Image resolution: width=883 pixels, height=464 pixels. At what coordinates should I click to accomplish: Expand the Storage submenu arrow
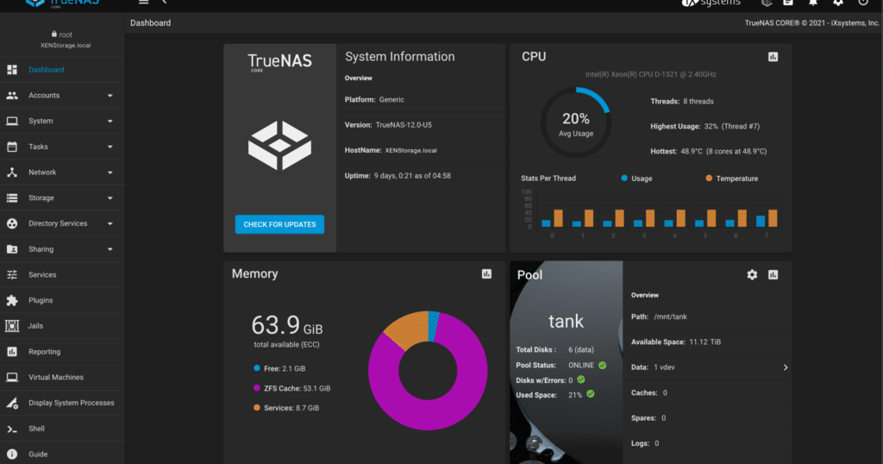(x=110, y=198)
